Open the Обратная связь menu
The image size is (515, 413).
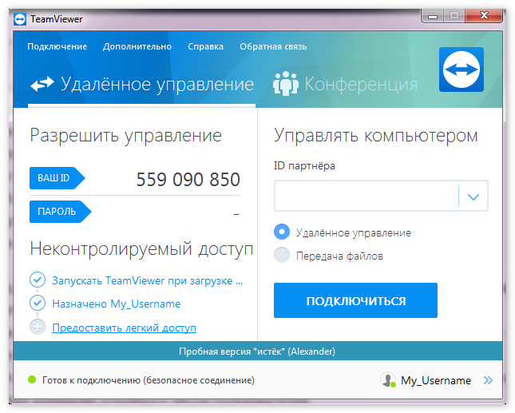(x=273, y=46)
